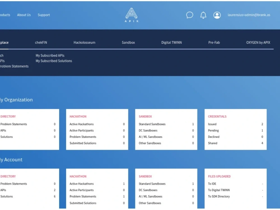Screen dimensions: 280x210
Task: Select Organization Active Participants row
Action: tap(97, 130)
